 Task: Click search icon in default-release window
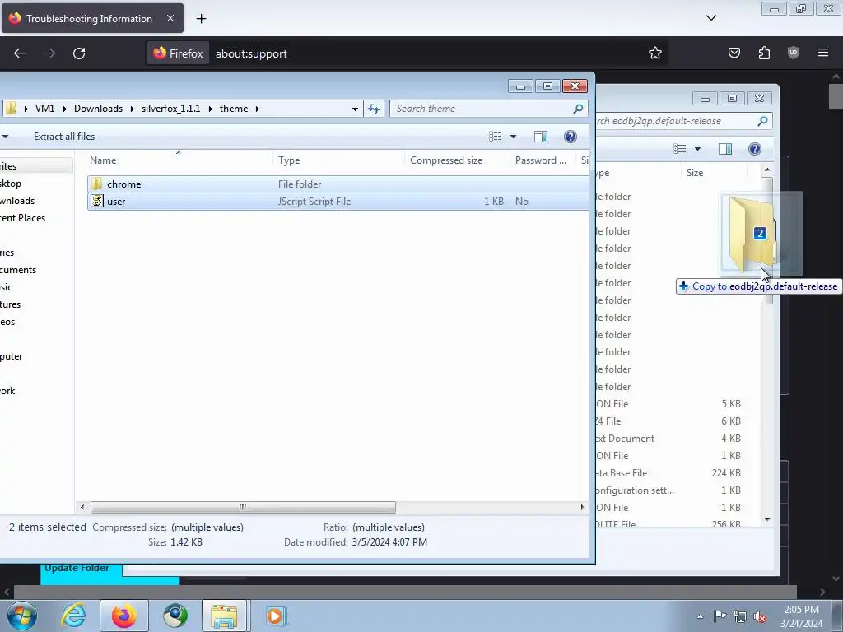pos(762,121)
